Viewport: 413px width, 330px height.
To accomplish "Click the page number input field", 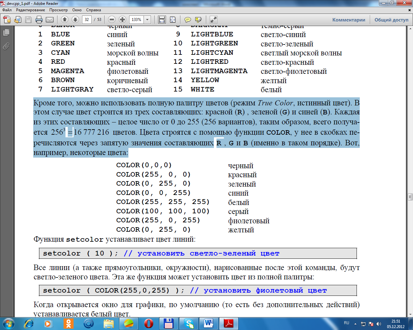I will [87, 20].
